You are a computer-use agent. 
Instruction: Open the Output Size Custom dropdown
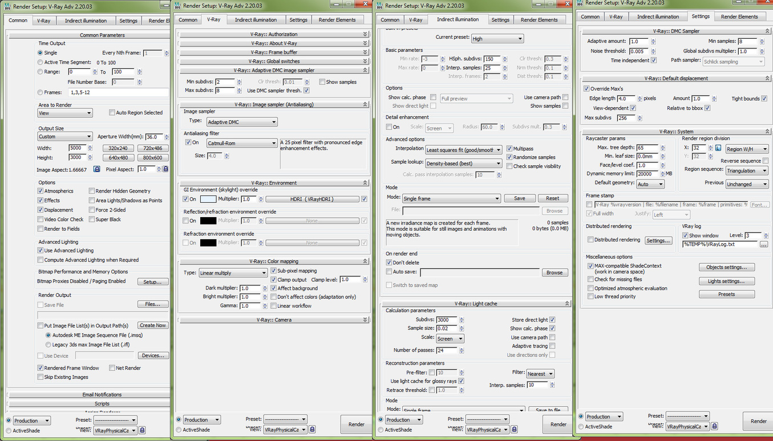pos(65,137)
